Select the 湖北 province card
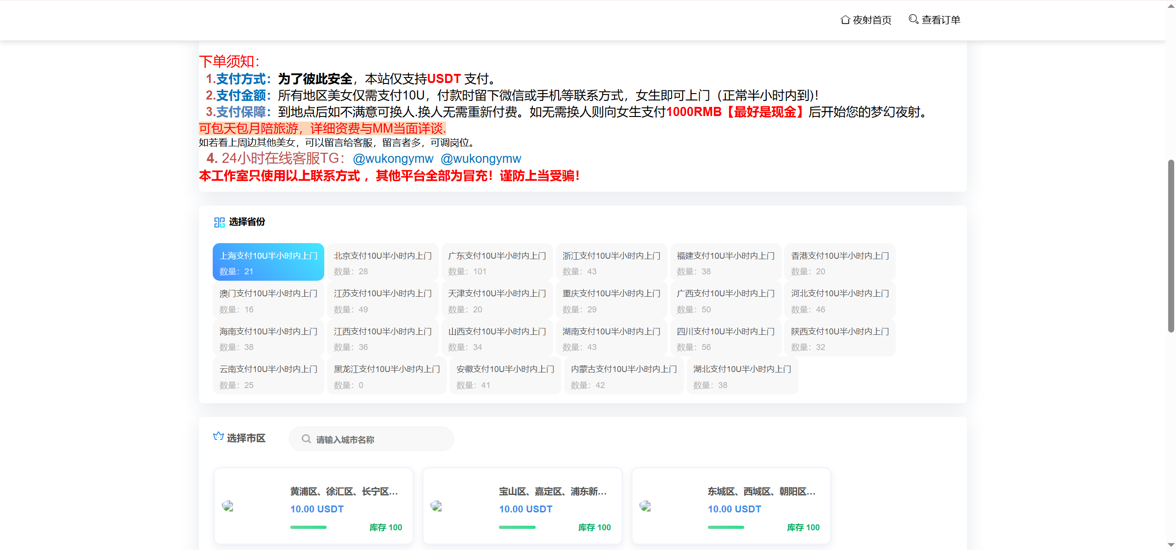Viewport: 1176px width, 550px height. pyautogui.click(x=741, y=376)
